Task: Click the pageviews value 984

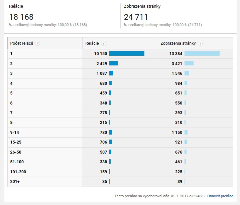Action: click(178, 83)
